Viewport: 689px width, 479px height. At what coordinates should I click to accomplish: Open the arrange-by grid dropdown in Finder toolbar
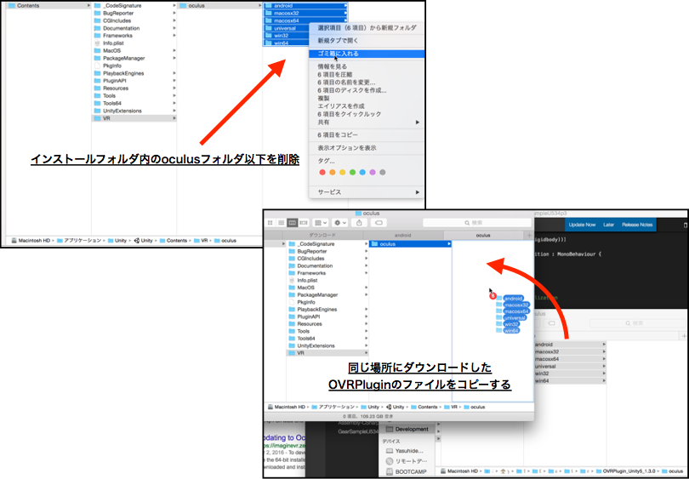tap(321, 223)
